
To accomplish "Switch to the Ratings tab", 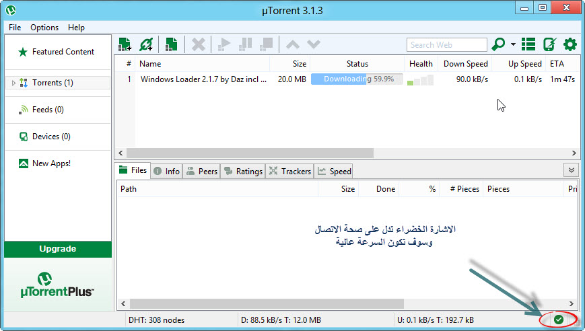I will [243, 172].
